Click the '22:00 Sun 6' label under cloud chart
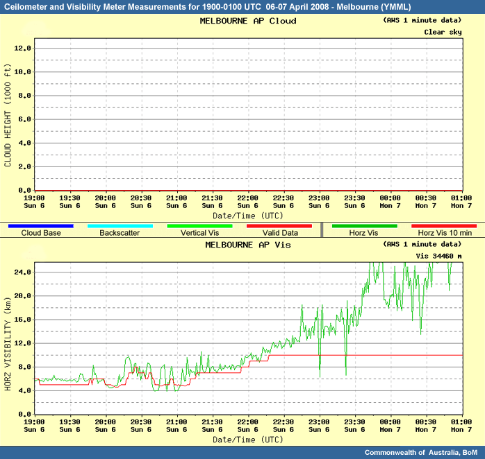Screen dimensions: 485x459 pos(248,202)
